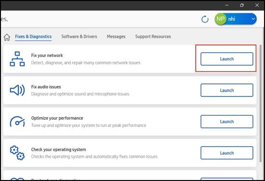Expand the nhi account dropdown chevron

pyautogui.click(x=253, y=19)
